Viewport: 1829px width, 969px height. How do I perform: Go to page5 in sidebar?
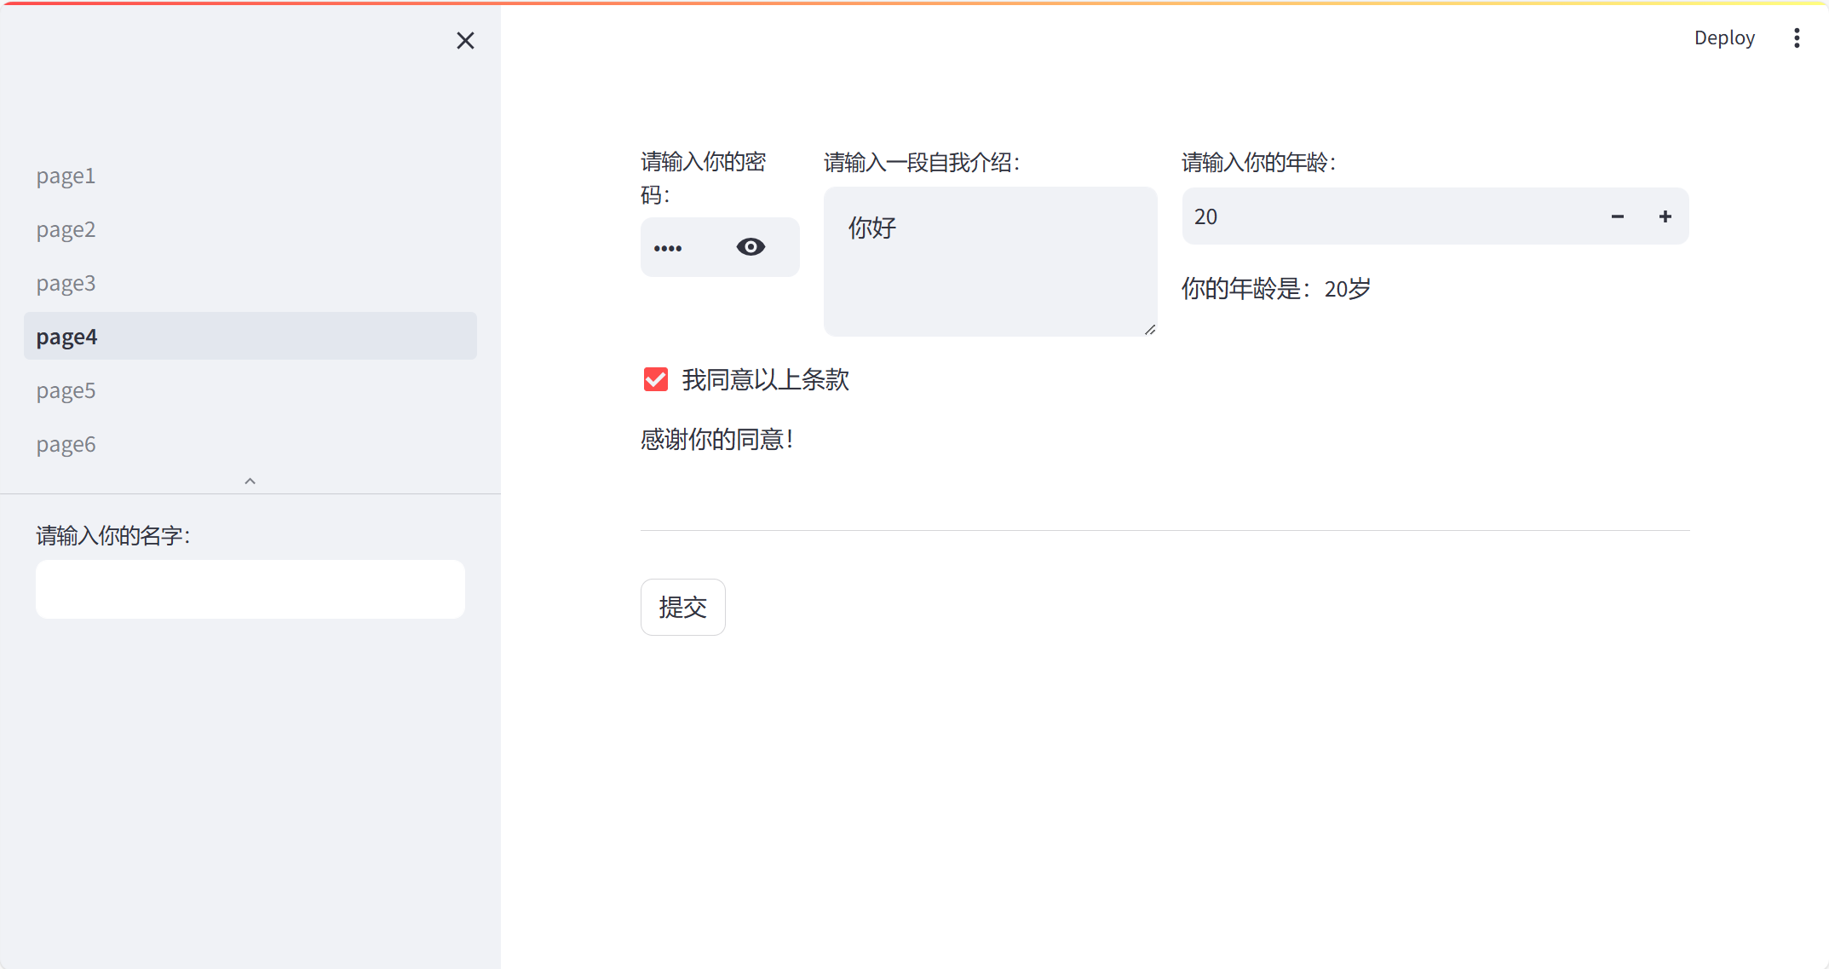tap(66, 390)
